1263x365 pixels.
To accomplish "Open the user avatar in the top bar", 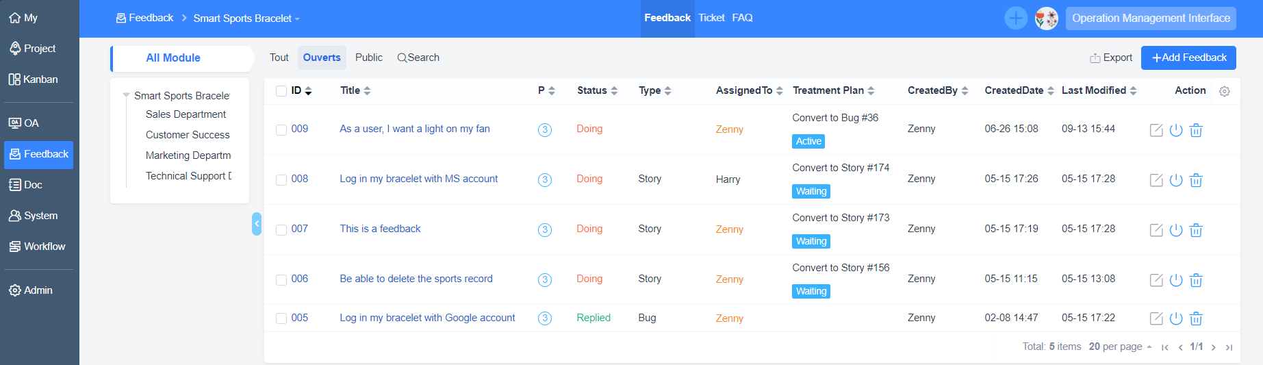I will [x=1046, y=18].
